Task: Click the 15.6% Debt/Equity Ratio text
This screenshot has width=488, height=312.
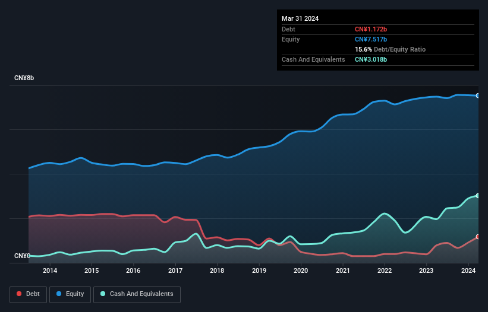Action: (390, 49)
